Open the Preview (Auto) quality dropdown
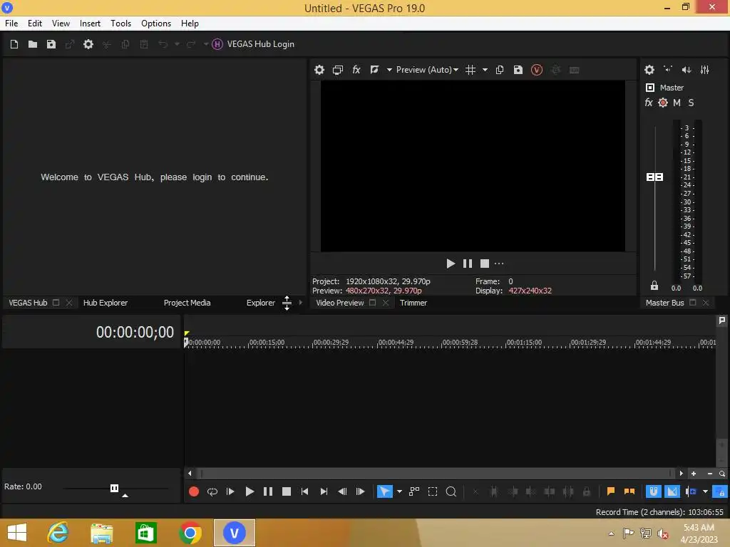The height and width of the screenshot is (547, 730). (x=427, y=70)
